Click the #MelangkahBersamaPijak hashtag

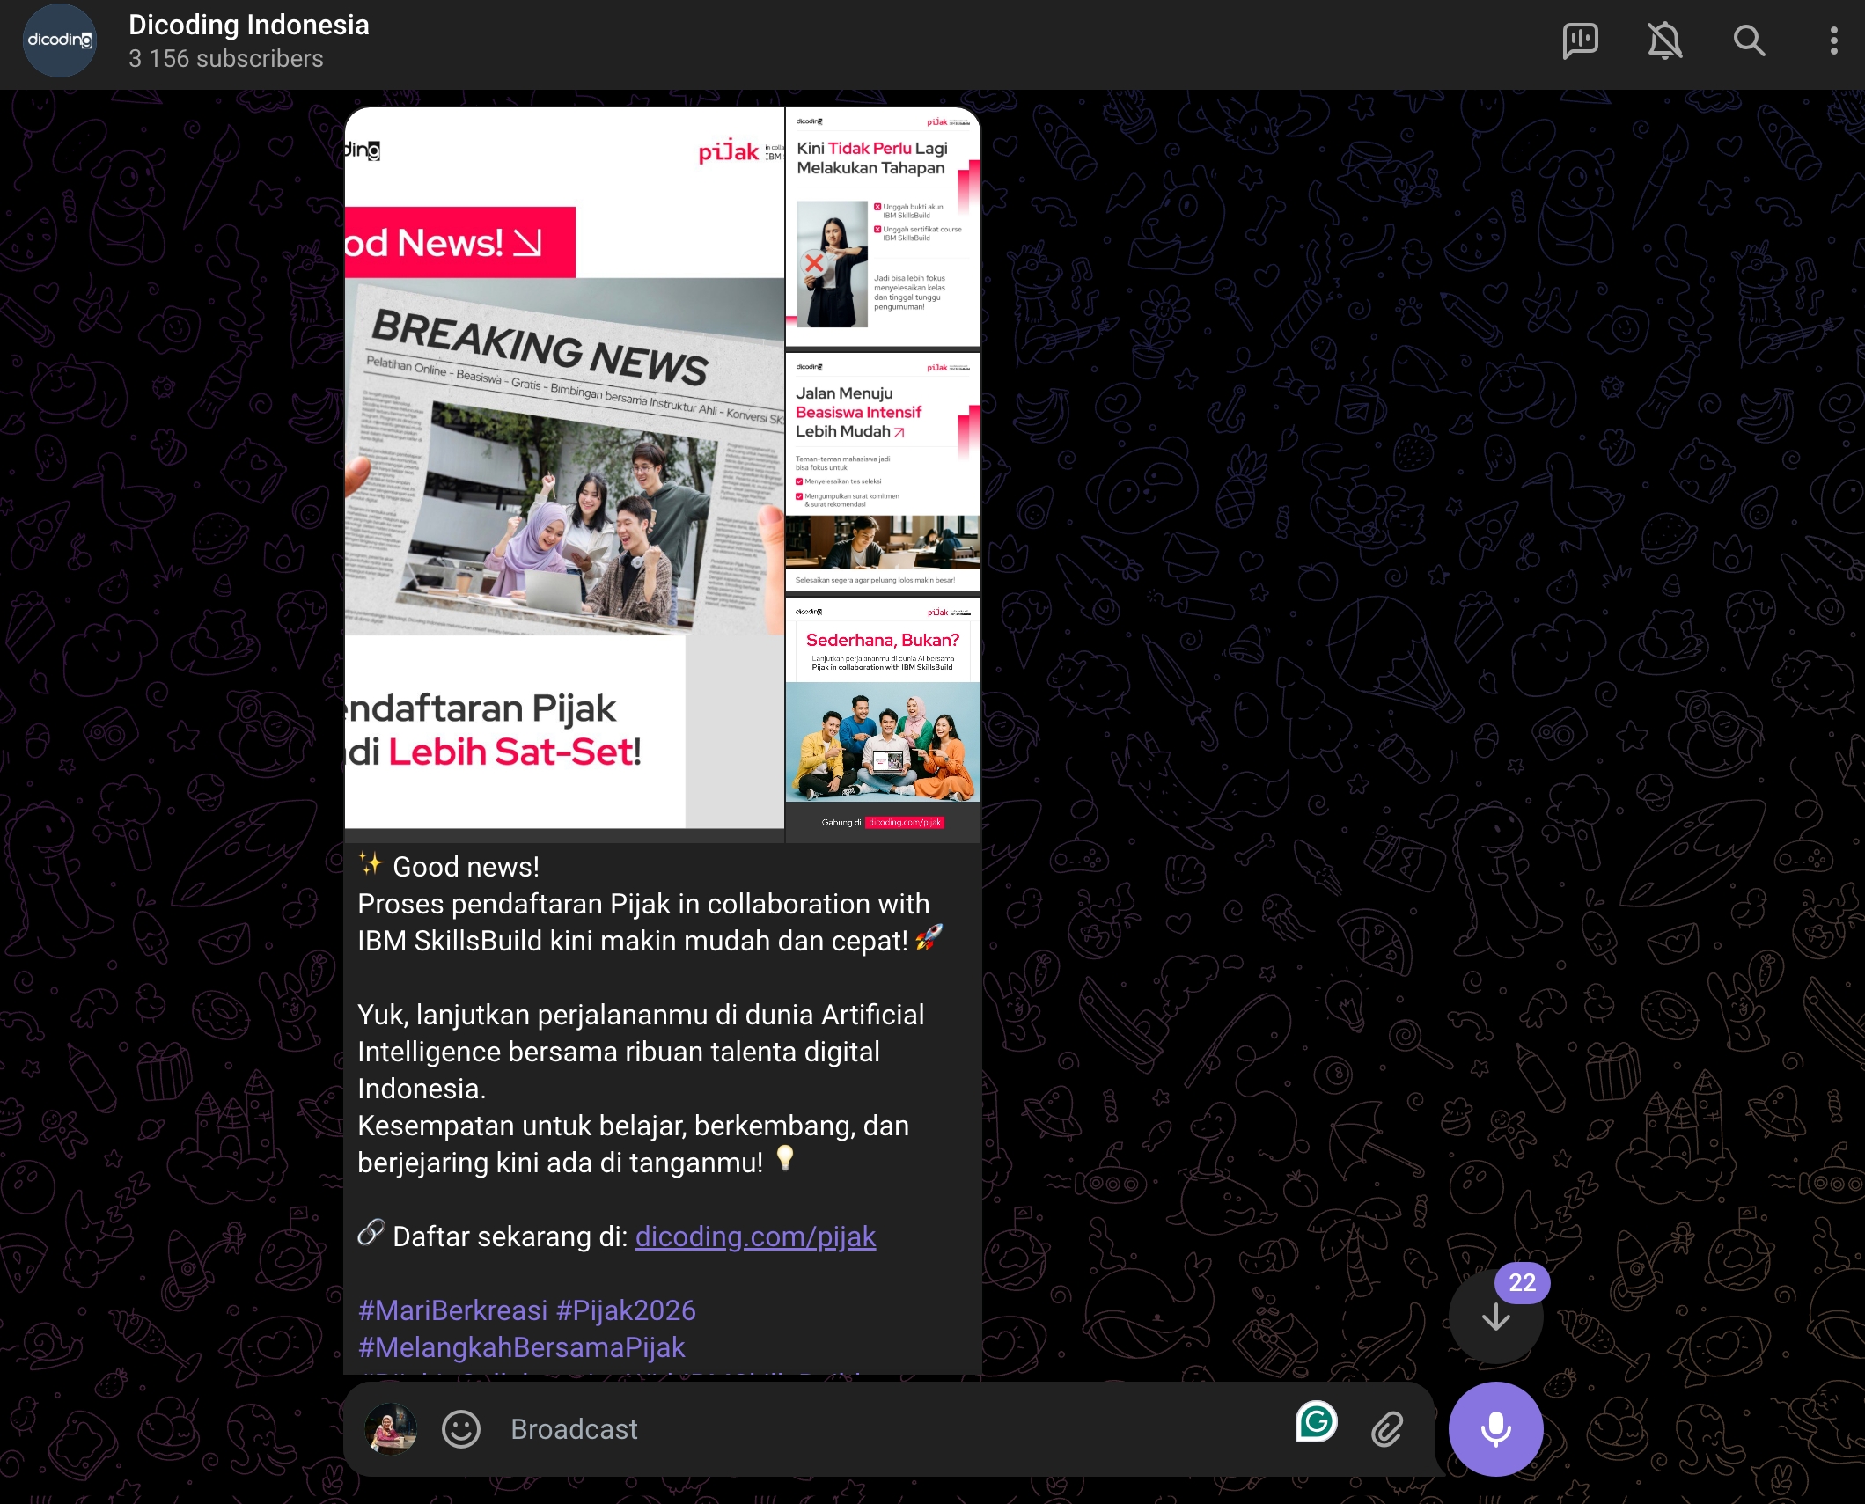pos(521,1347)
